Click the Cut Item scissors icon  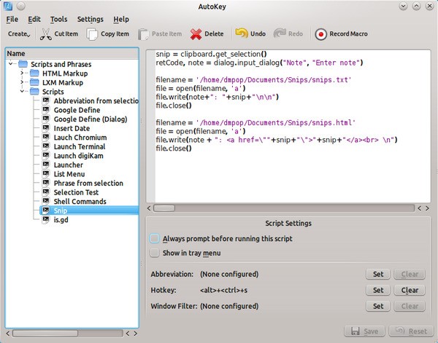45,33
